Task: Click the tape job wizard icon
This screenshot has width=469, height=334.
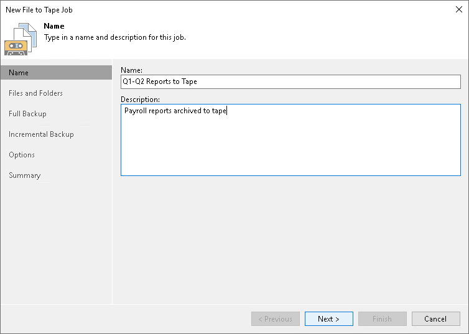Action: tap(20, 39)
